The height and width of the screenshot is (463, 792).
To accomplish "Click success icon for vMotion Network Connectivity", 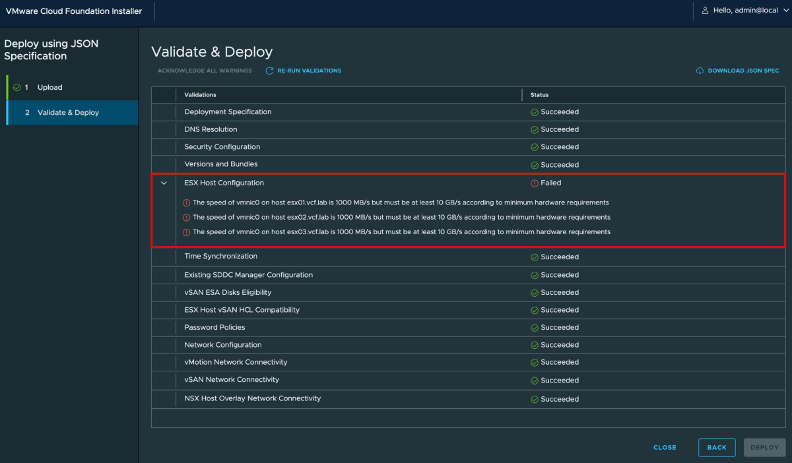I will click(535, 363).
